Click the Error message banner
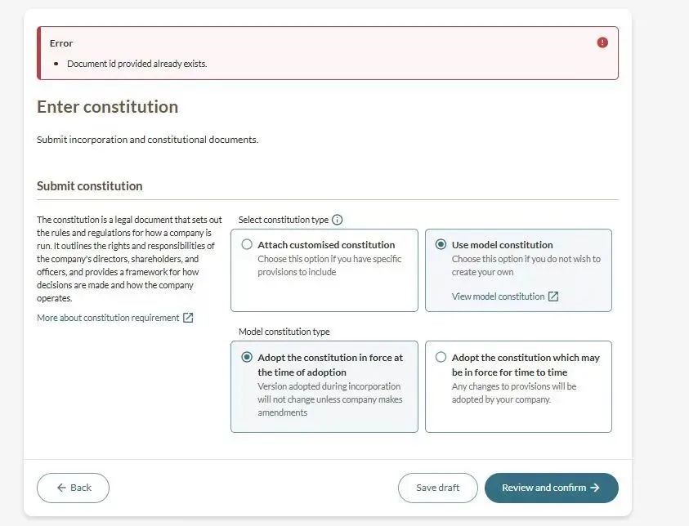The image size is (689, 526). 327,53
